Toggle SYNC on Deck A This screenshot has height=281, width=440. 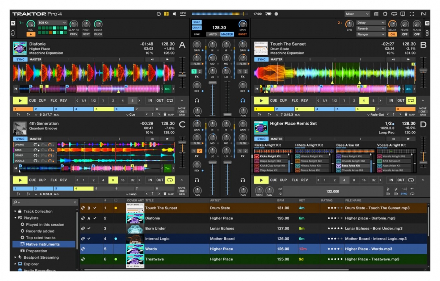(x=20, y=59)
